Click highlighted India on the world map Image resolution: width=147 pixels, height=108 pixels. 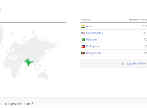28,62
